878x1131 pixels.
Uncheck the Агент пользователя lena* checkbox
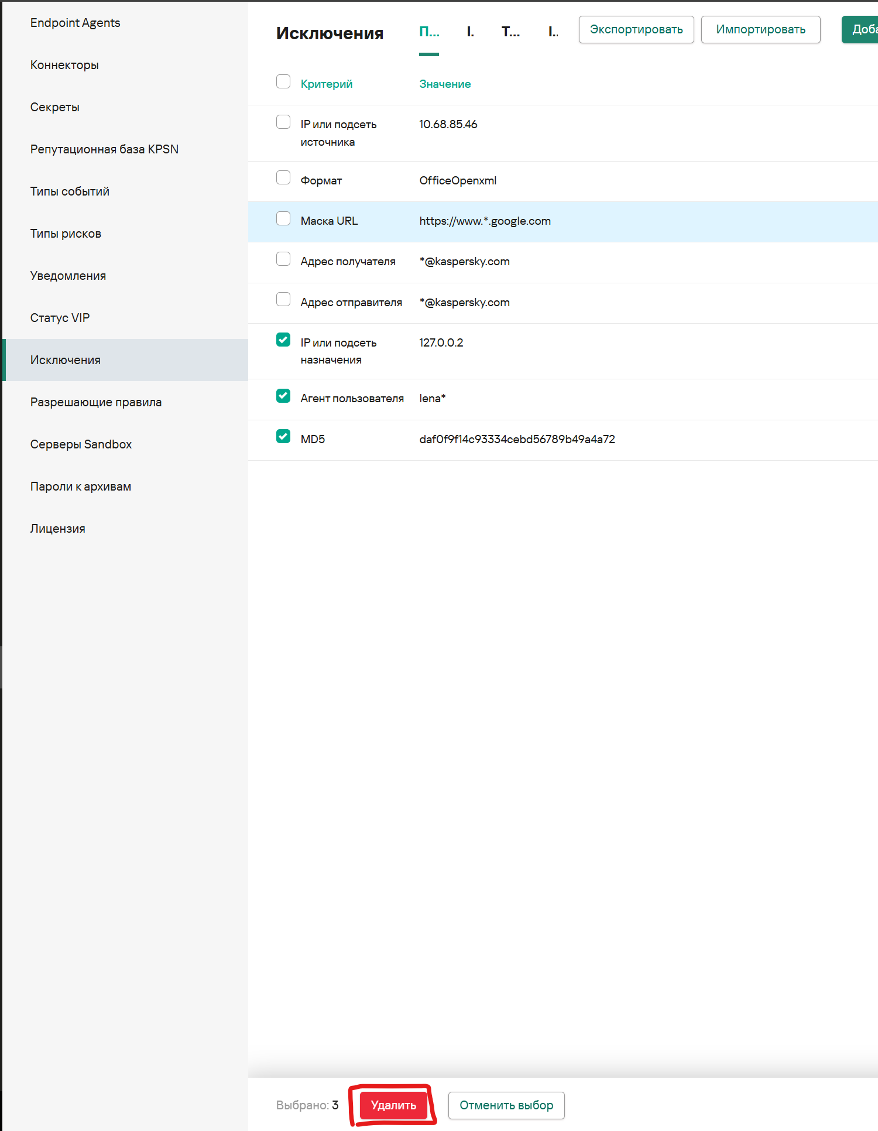tap(283, 396)
